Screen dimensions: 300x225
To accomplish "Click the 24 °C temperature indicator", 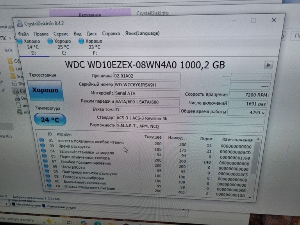I will 50,120.
